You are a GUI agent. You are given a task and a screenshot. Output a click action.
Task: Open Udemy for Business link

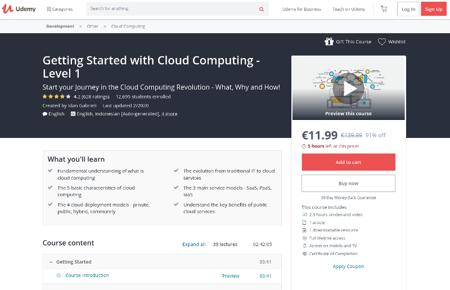301,9
